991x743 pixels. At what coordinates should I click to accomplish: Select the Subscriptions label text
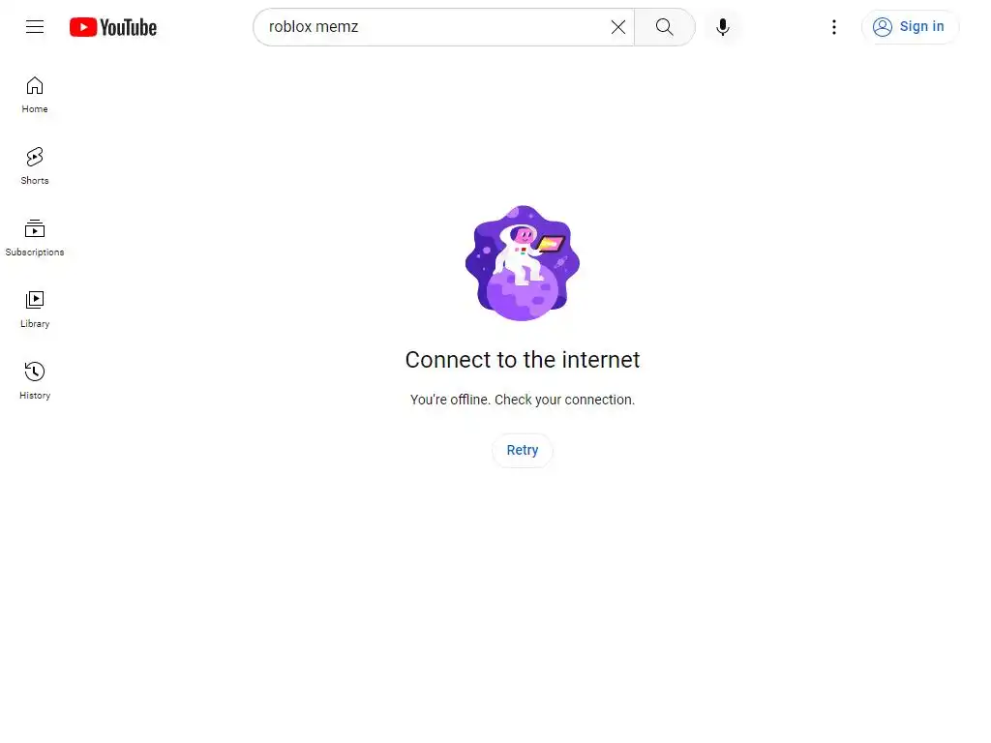[35, 253]
